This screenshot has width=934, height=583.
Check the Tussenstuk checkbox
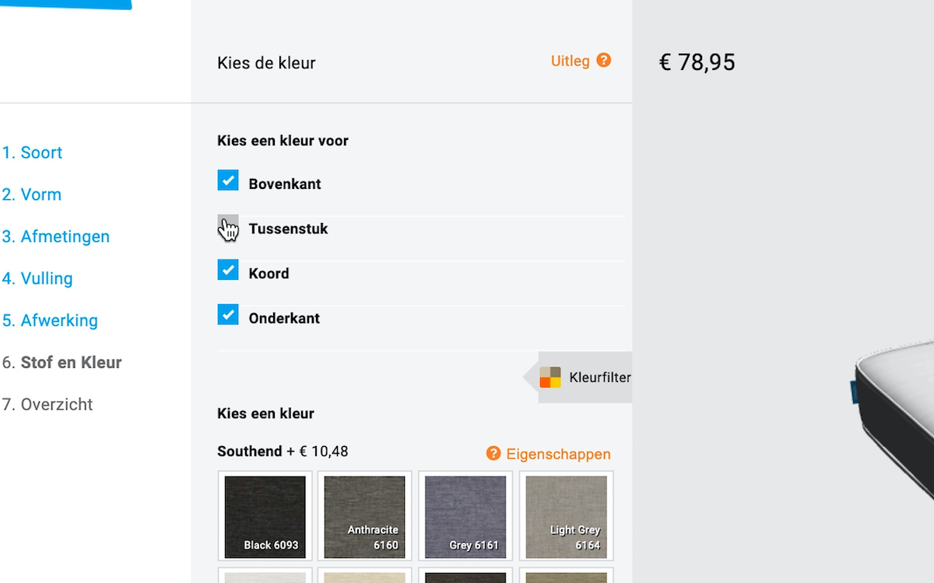[228, 225]
